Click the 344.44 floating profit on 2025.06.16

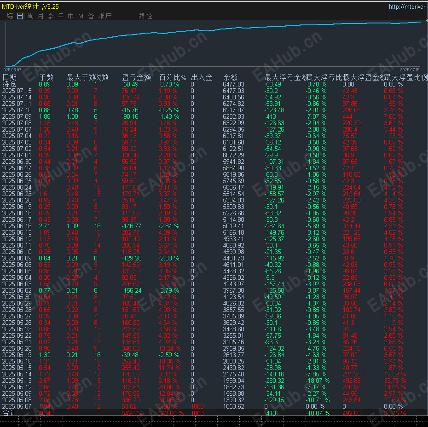(x=352, y=226)
